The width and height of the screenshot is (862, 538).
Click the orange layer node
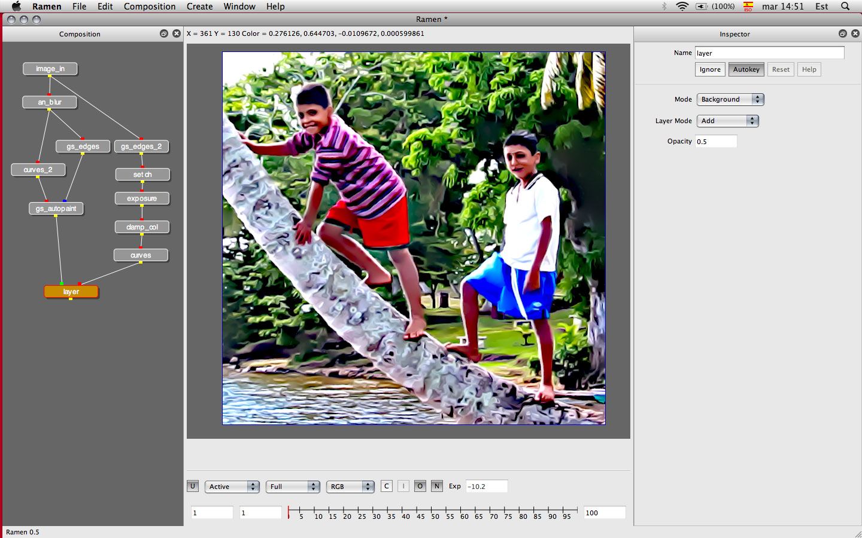tap(71, 292)
